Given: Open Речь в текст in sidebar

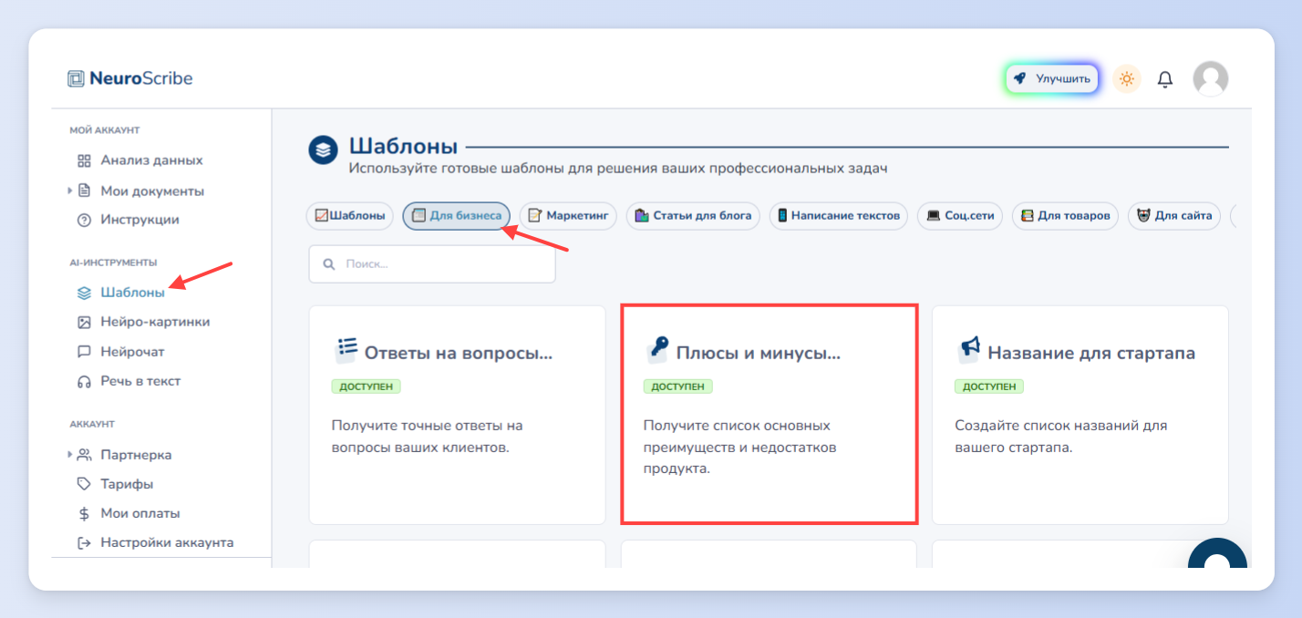Looking at the screenshot, I should coord(140,381).
